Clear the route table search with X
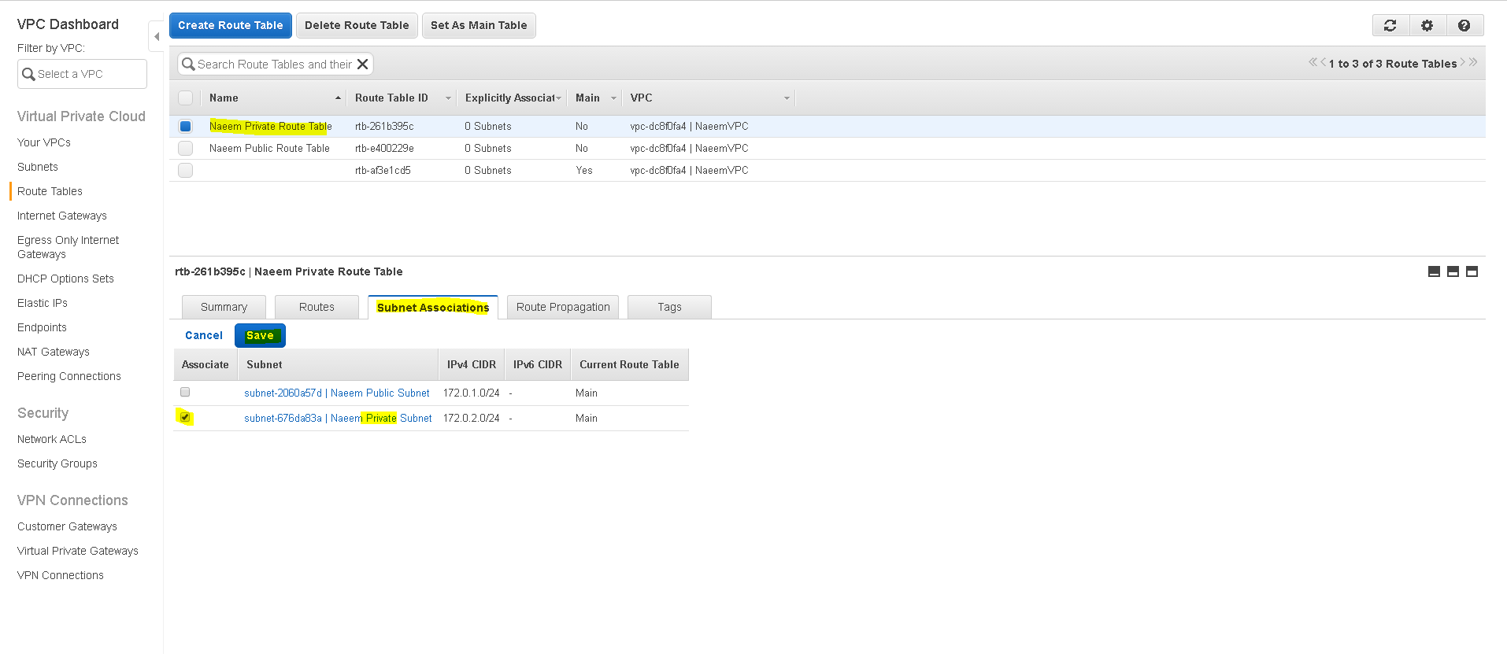Viewport: 1507px width, 657px height. click(x=363, y=65)
